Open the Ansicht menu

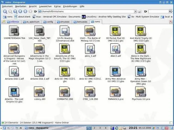click(33, 6)
